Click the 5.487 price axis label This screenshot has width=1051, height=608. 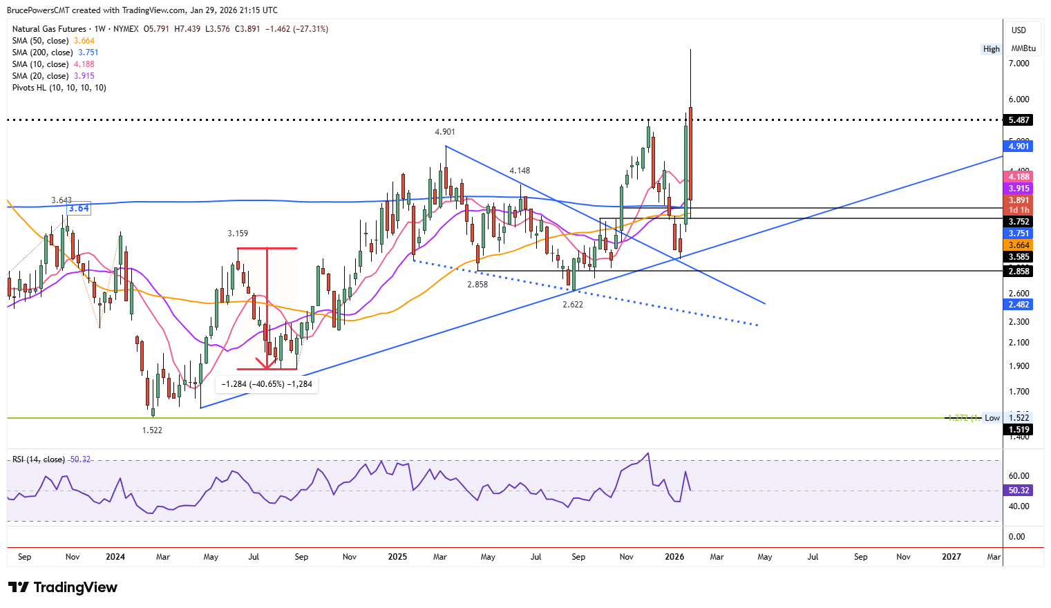(x=1019, y=120)
